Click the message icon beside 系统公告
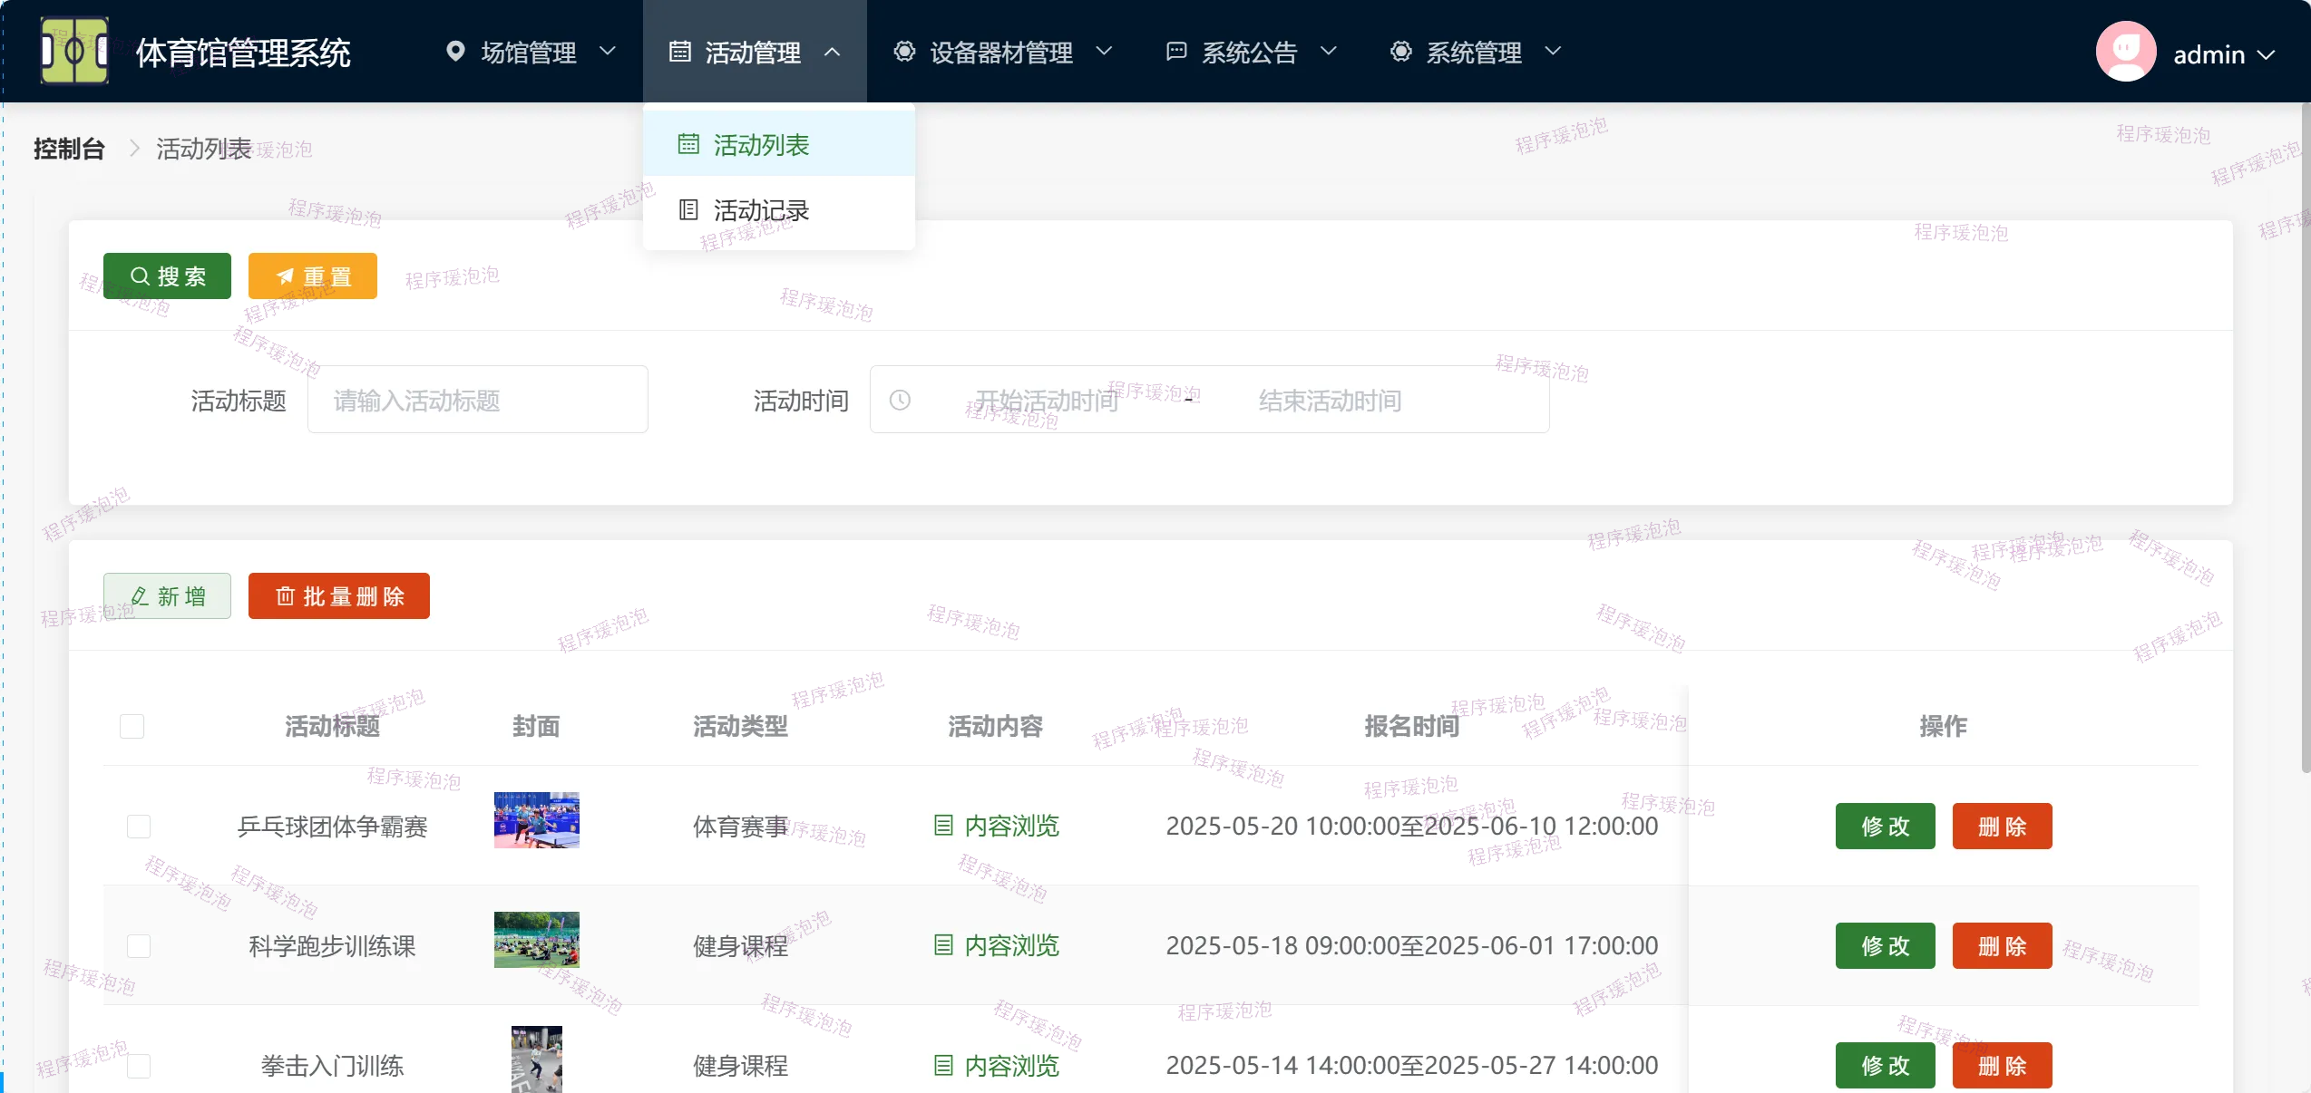The height and width of the screenshot is (1093, 2311). point(1175,51)
